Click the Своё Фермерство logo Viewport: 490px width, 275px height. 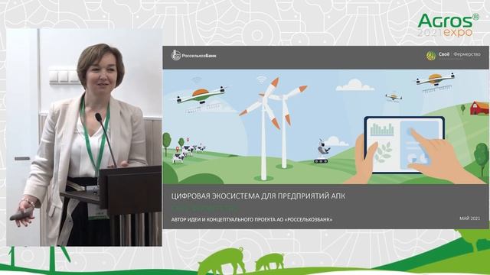coord(453,55)
